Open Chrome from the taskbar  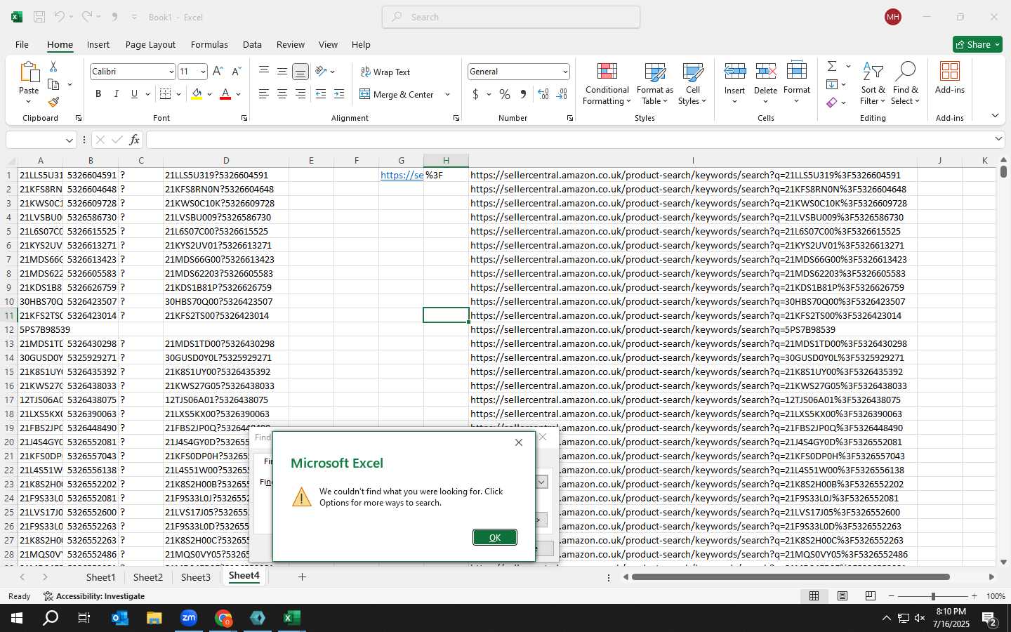point(223,618)
